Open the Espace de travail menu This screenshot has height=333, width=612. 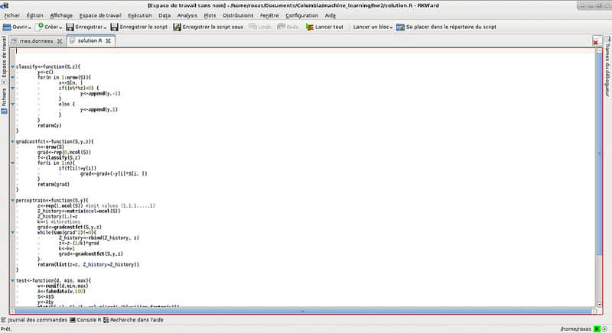(x=100, y=15)
